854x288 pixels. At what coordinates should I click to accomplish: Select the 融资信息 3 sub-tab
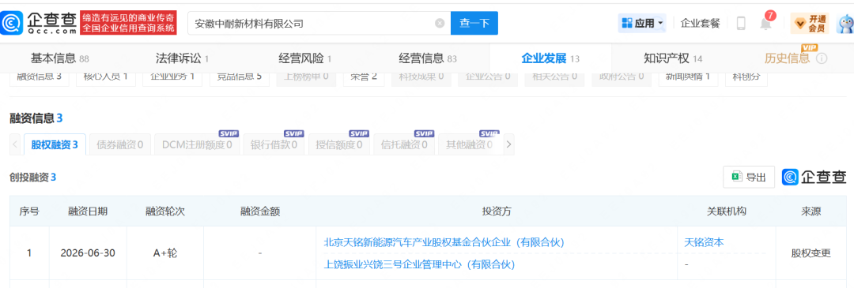point(40,77)
